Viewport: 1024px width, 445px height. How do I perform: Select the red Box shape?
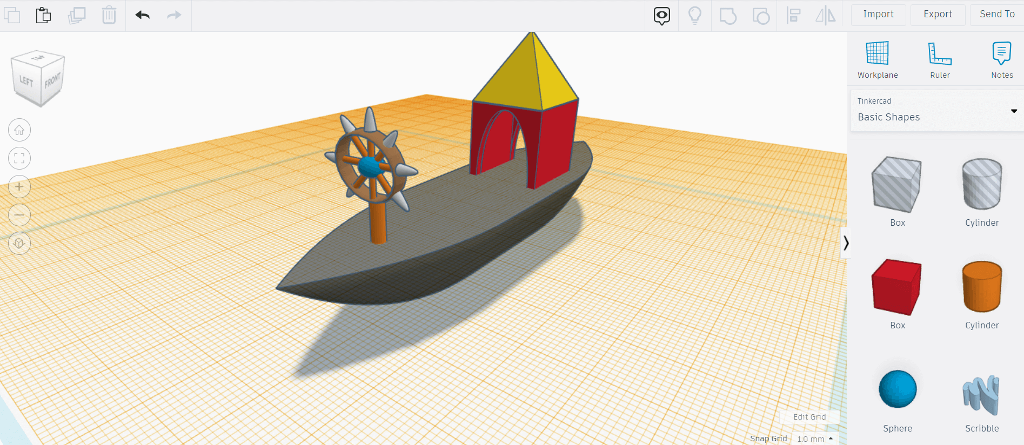897,287
